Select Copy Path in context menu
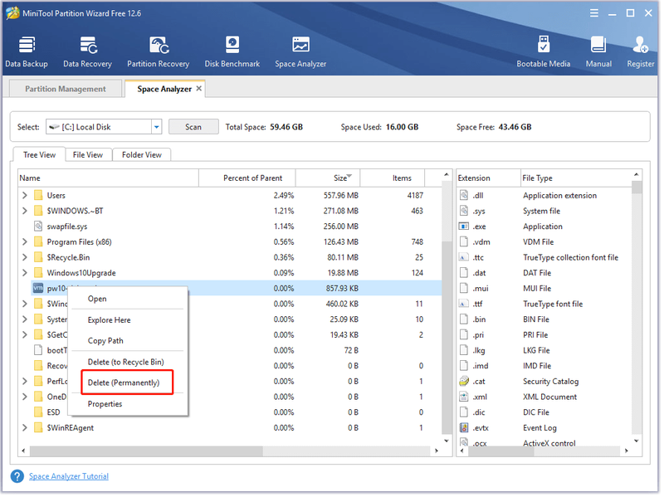 pos(106,342)
